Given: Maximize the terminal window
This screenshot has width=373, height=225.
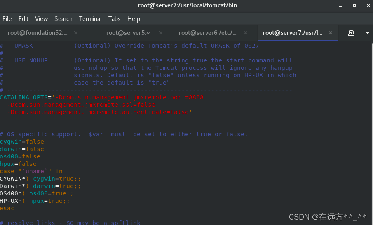Looking at the screenshot, I should [x=354, y=5].
